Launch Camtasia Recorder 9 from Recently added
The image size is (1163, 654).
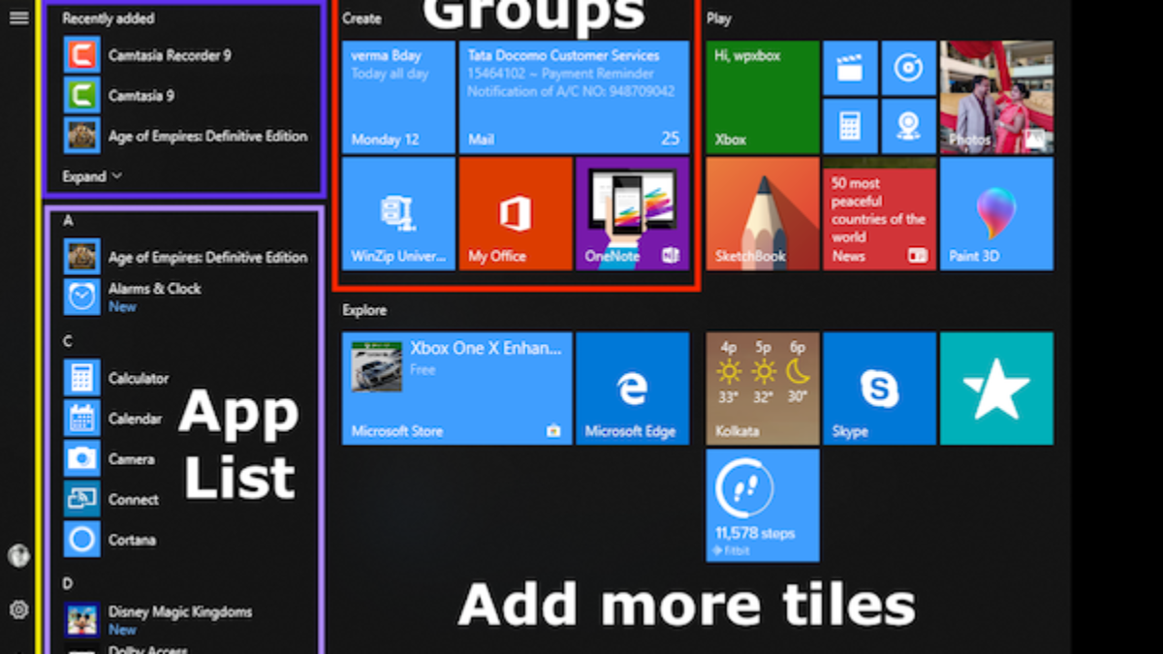click(x=147, y=55)
